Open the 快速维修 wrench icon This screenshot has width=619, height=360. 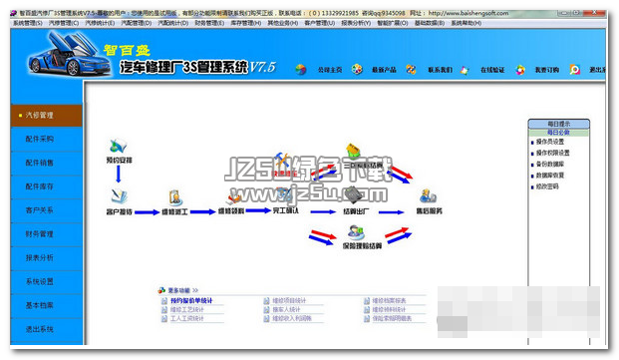click(x=282, y=160)
